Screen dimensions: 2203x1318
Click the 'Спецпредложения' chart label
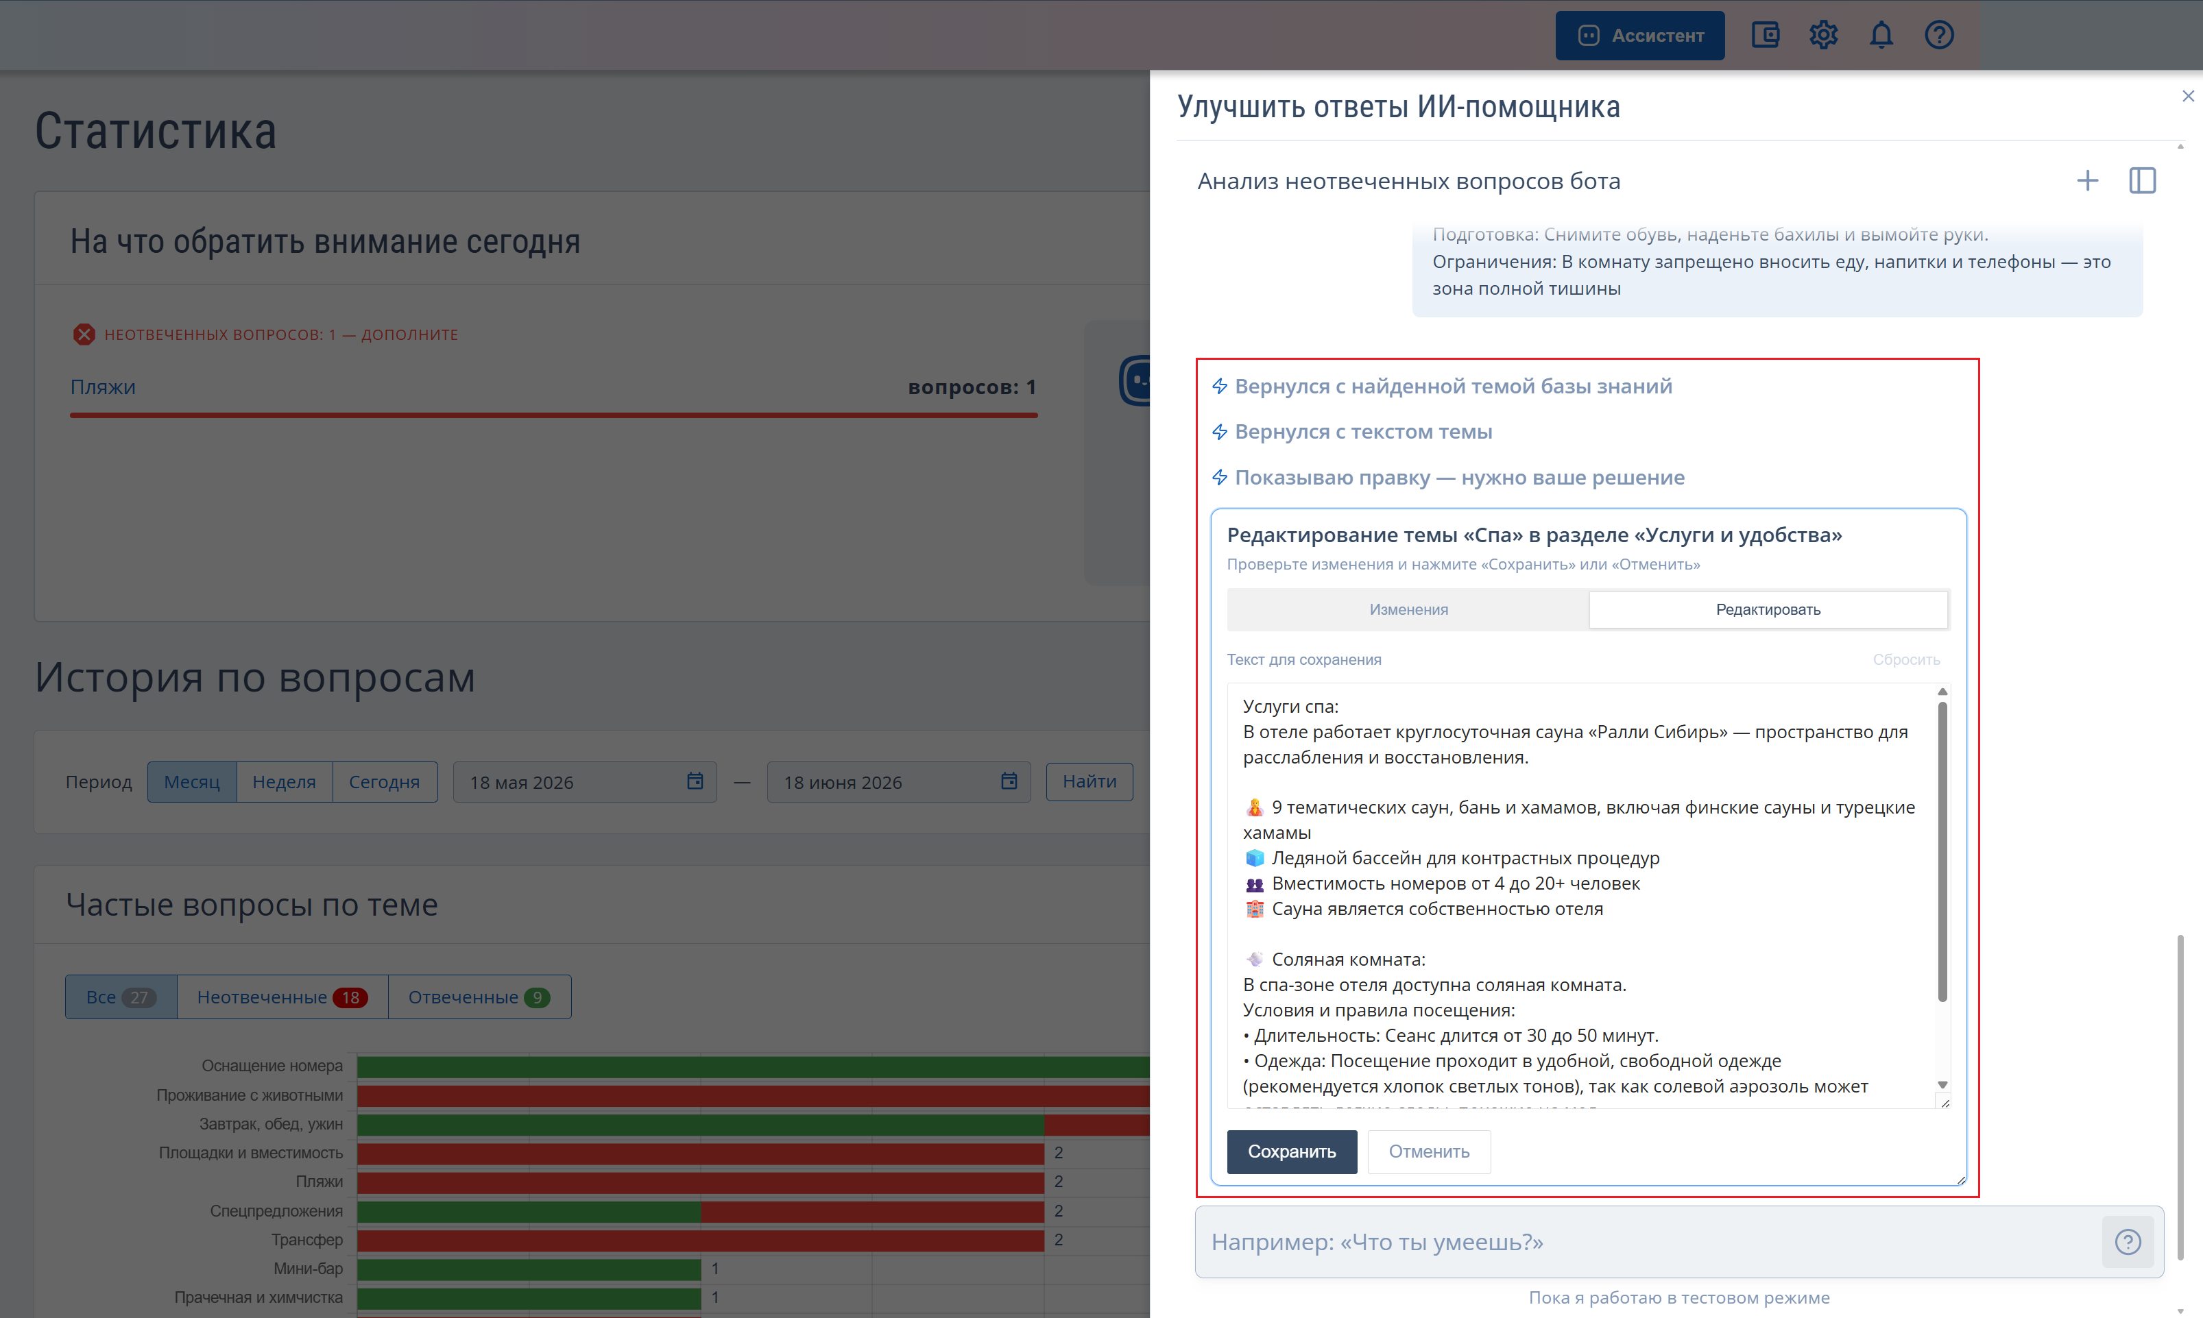point(276,1212)
